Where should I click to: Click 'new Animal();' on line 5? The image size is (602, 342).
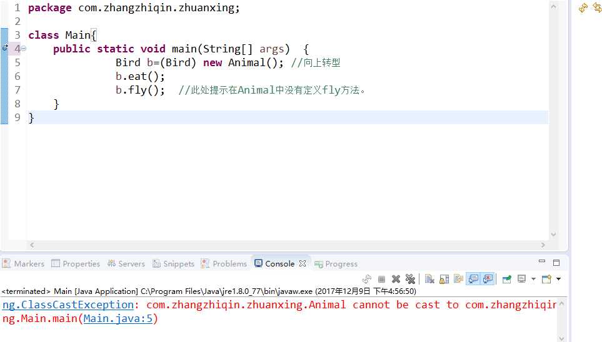243,63
